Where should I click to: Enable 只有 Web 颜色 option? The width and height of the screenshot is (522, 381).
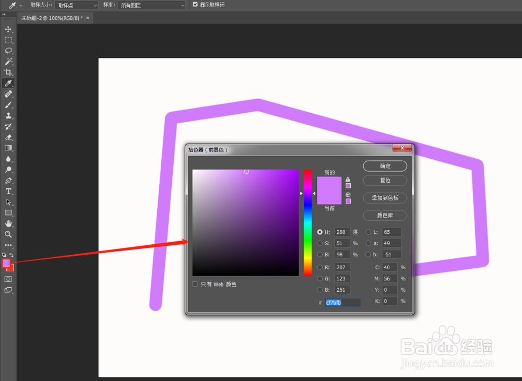pos(195,284)
